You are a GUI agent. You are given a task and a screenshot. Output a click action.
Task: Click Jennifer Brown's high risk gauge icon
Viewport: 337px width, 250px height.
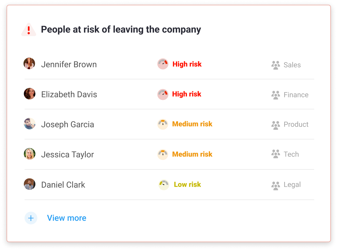(163, 64)
